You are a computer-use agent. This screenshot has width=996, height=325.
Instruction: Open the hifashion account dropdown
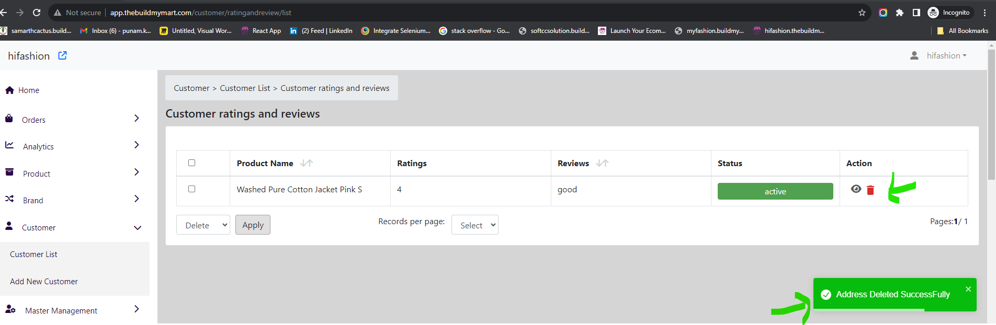tap(946, 55)
